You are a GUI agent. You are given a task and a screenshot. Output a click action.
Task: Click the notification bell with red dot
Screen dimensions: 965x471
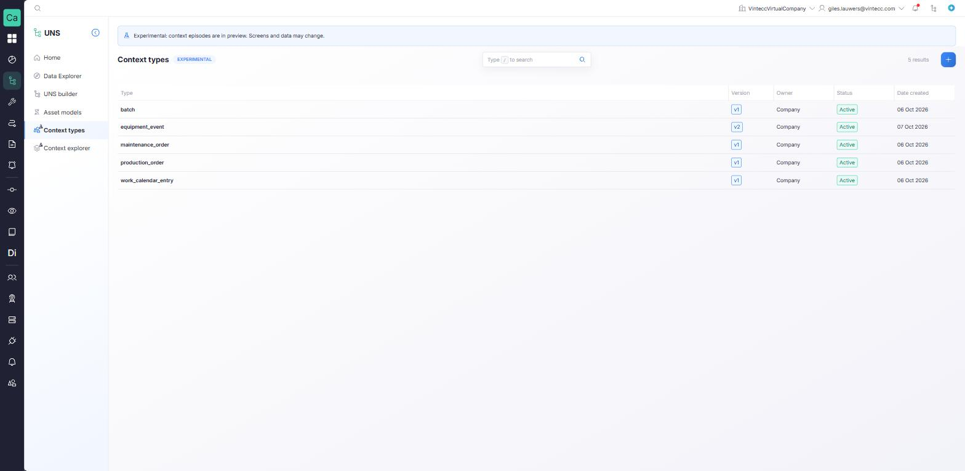point(916,8)
